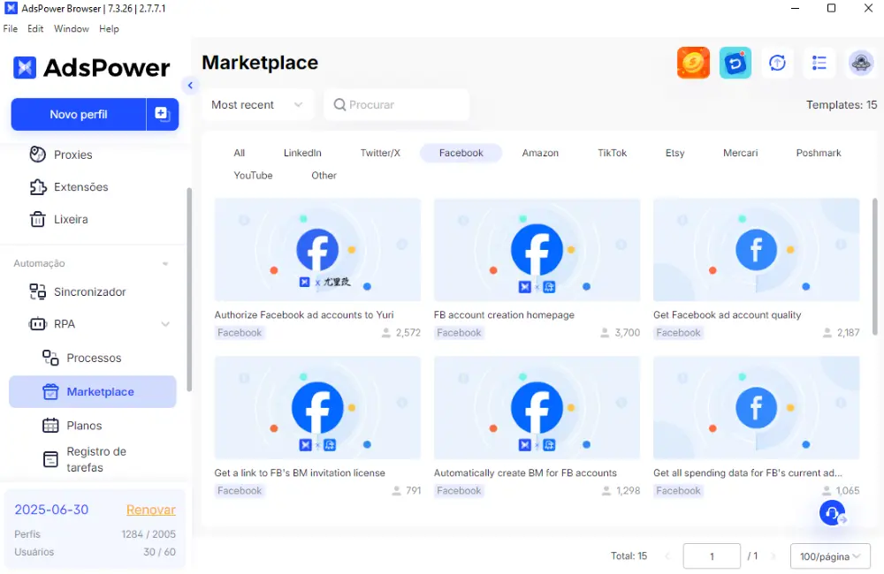Screen dimensions: 884x574
Task: Click the expiry date 2025-06-30 text
Action: pyautogui.click(x=51, y=510)
